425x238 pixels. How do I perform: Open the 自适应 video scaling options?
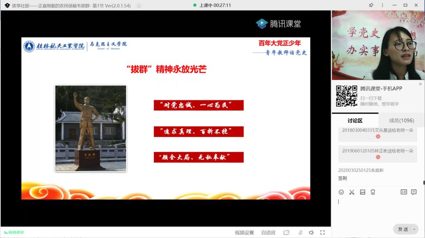[x=268, y=233]
